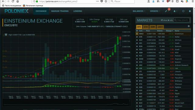Click the browser back arrow
The height and width of the screenshot is (110, 195).
[x=3, y=1]
